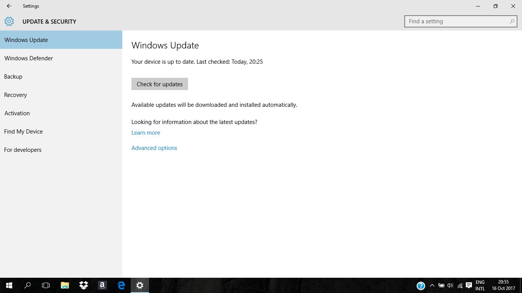
Task: Click the blue help icon in the tray
Action: coord(421,285)
